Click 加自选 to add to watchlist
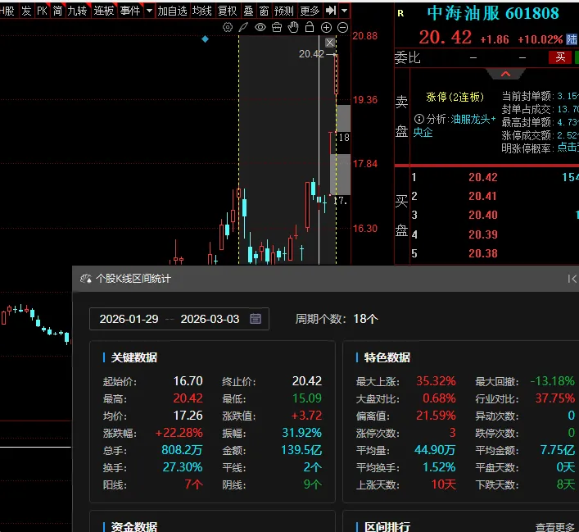This screenshot has height=532, width=579. pos(173,11)
